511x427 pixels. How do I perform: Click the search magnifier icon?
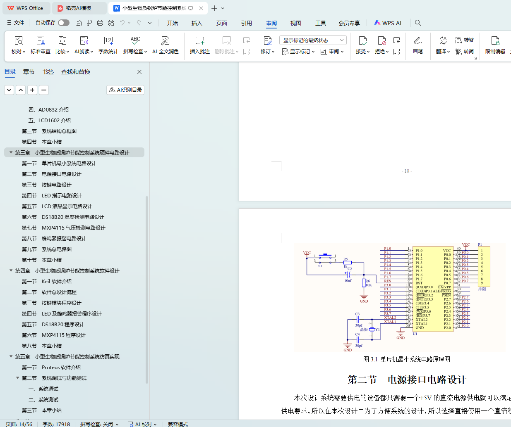coord(418,23)
